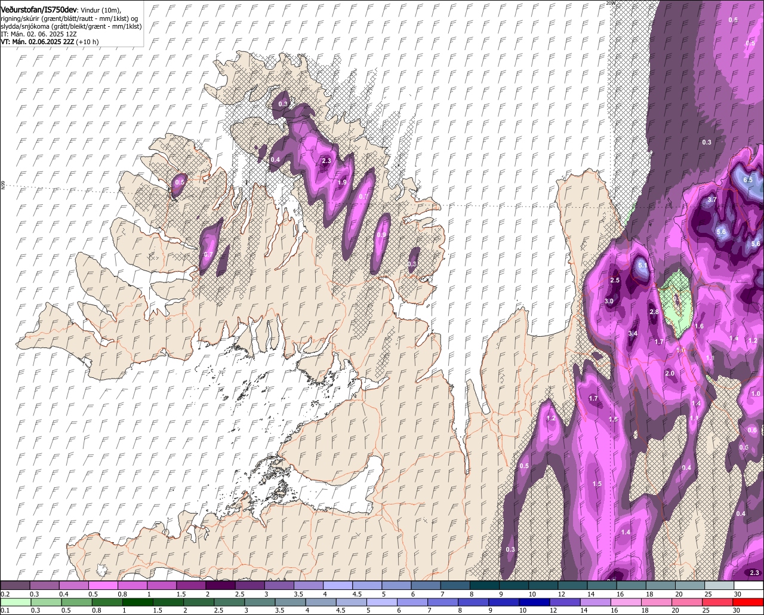
Task: Click the 3.0 precipitation value on the map
Action: [x=609, y=302]
